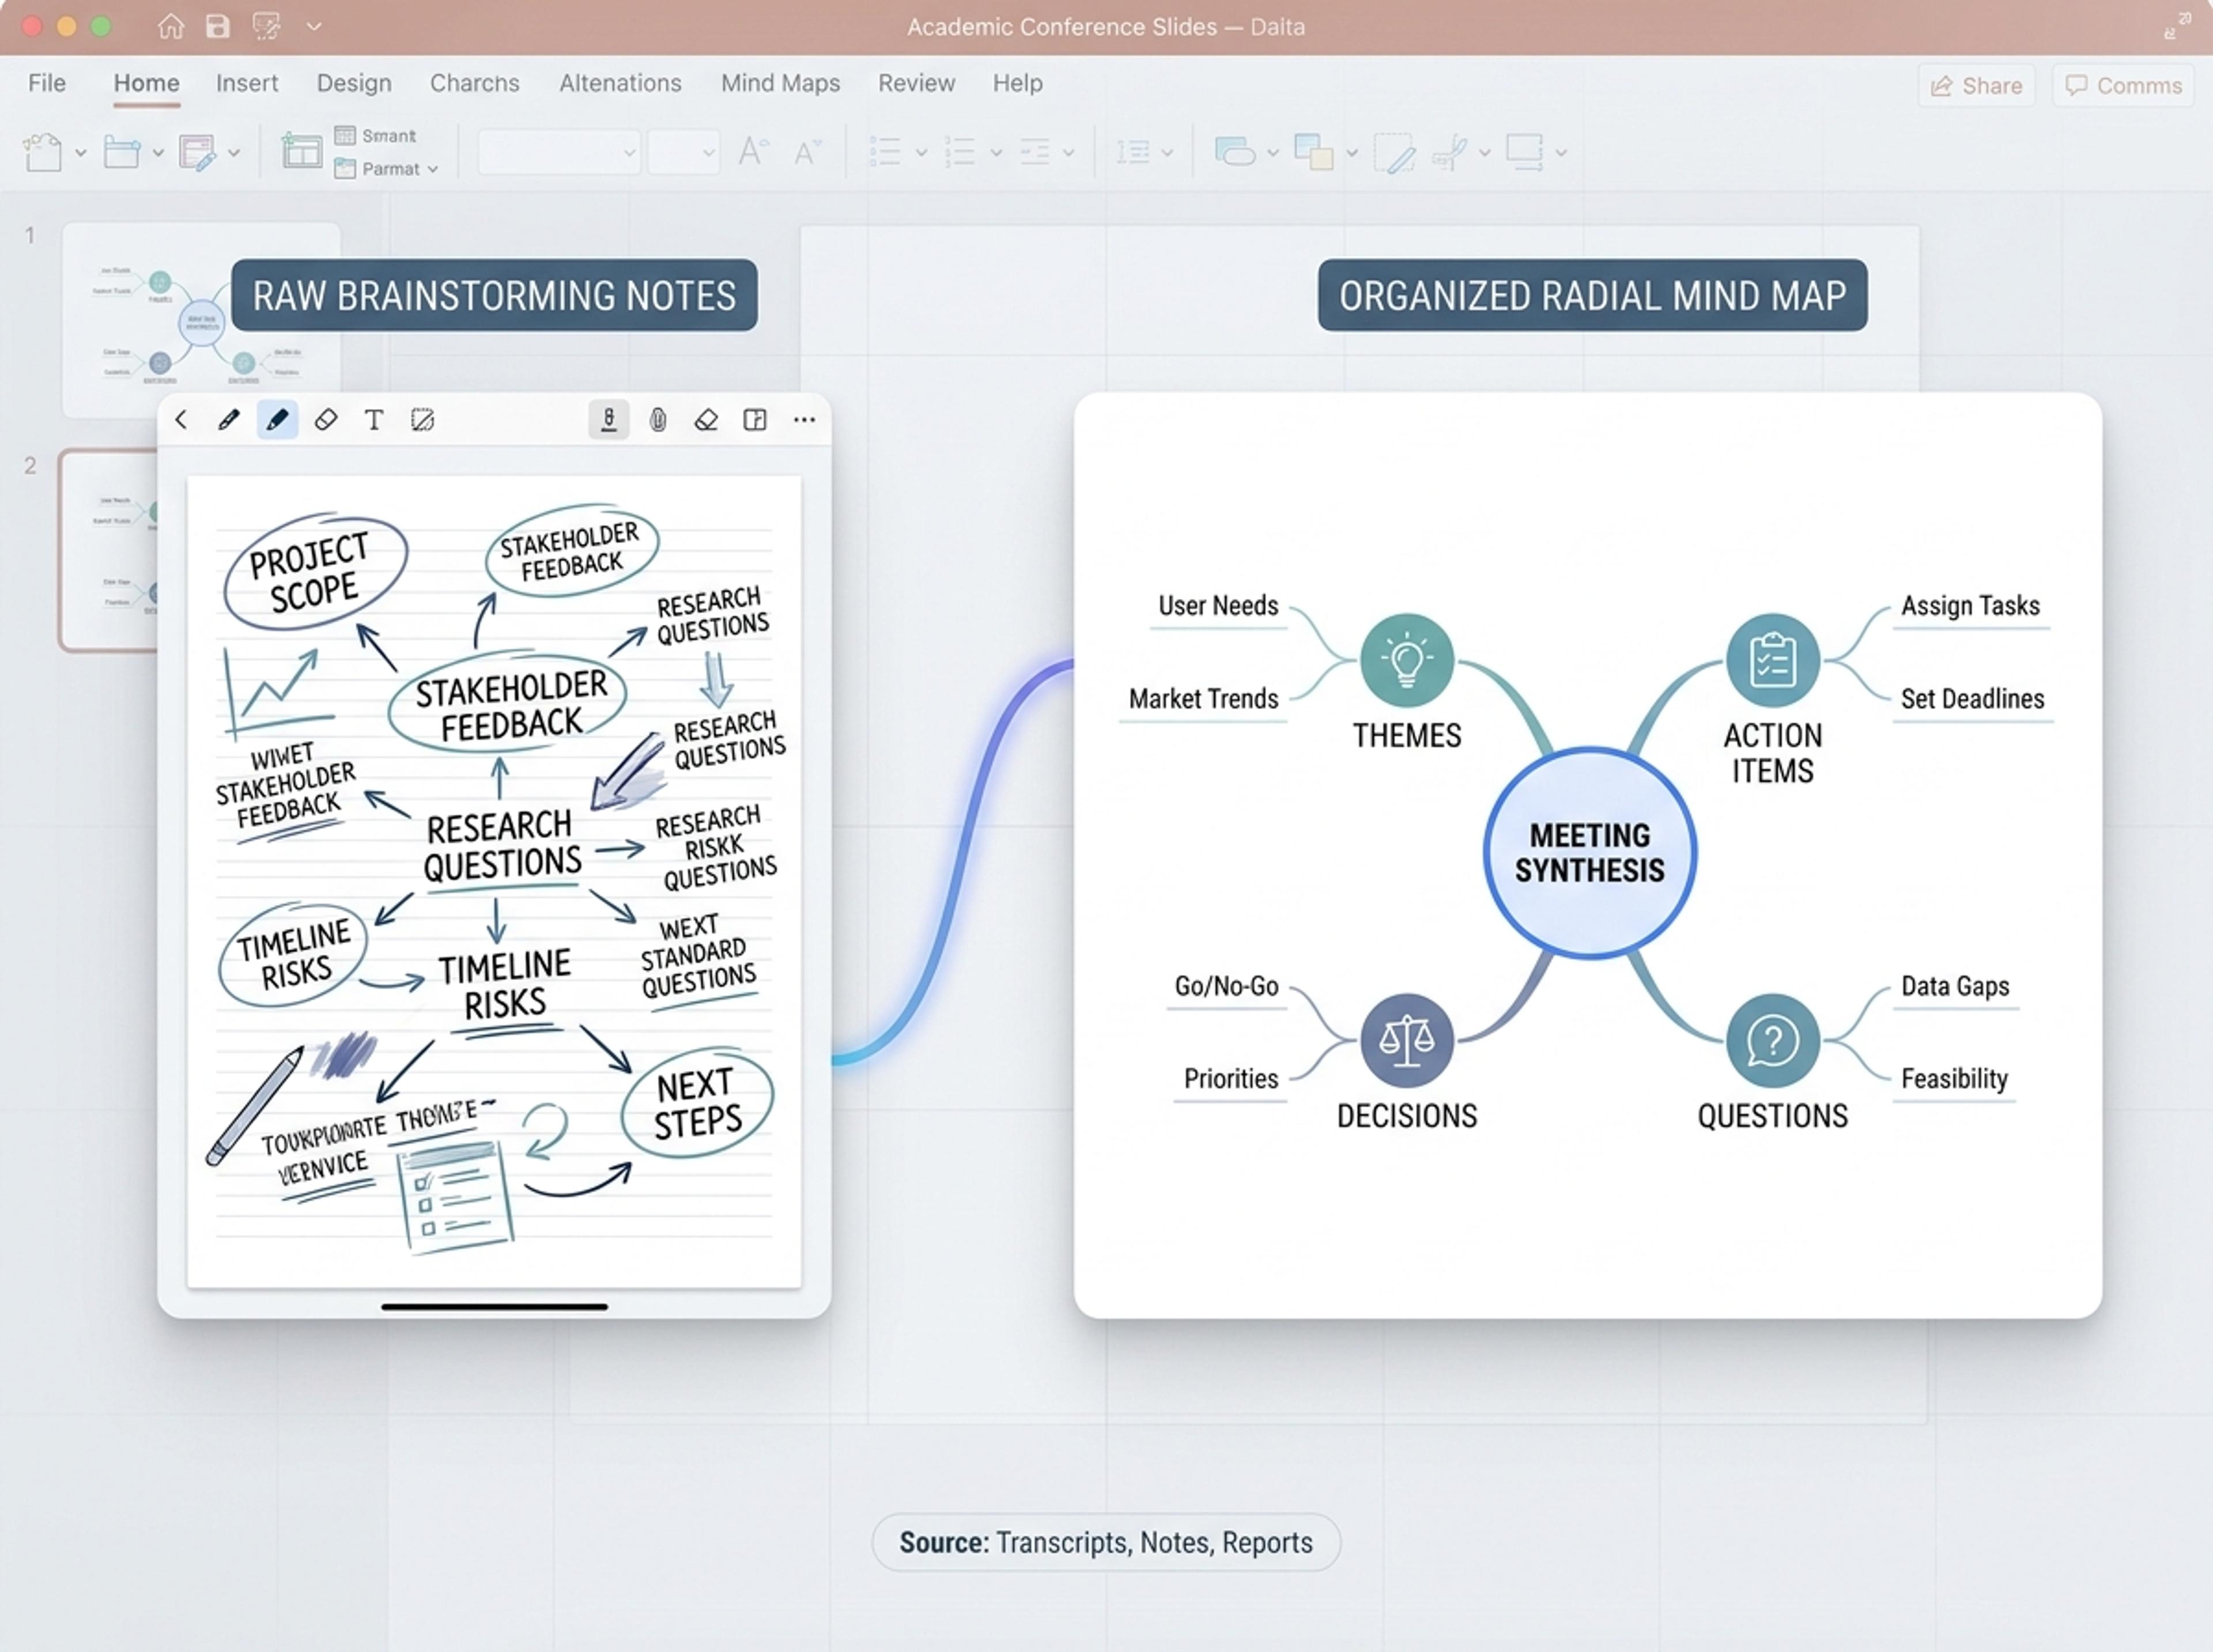The height and width of the screenshot is (1652, 2213).
Task: Click the QUESTIONS speech bubble icon
Action: (1773, 1040)
